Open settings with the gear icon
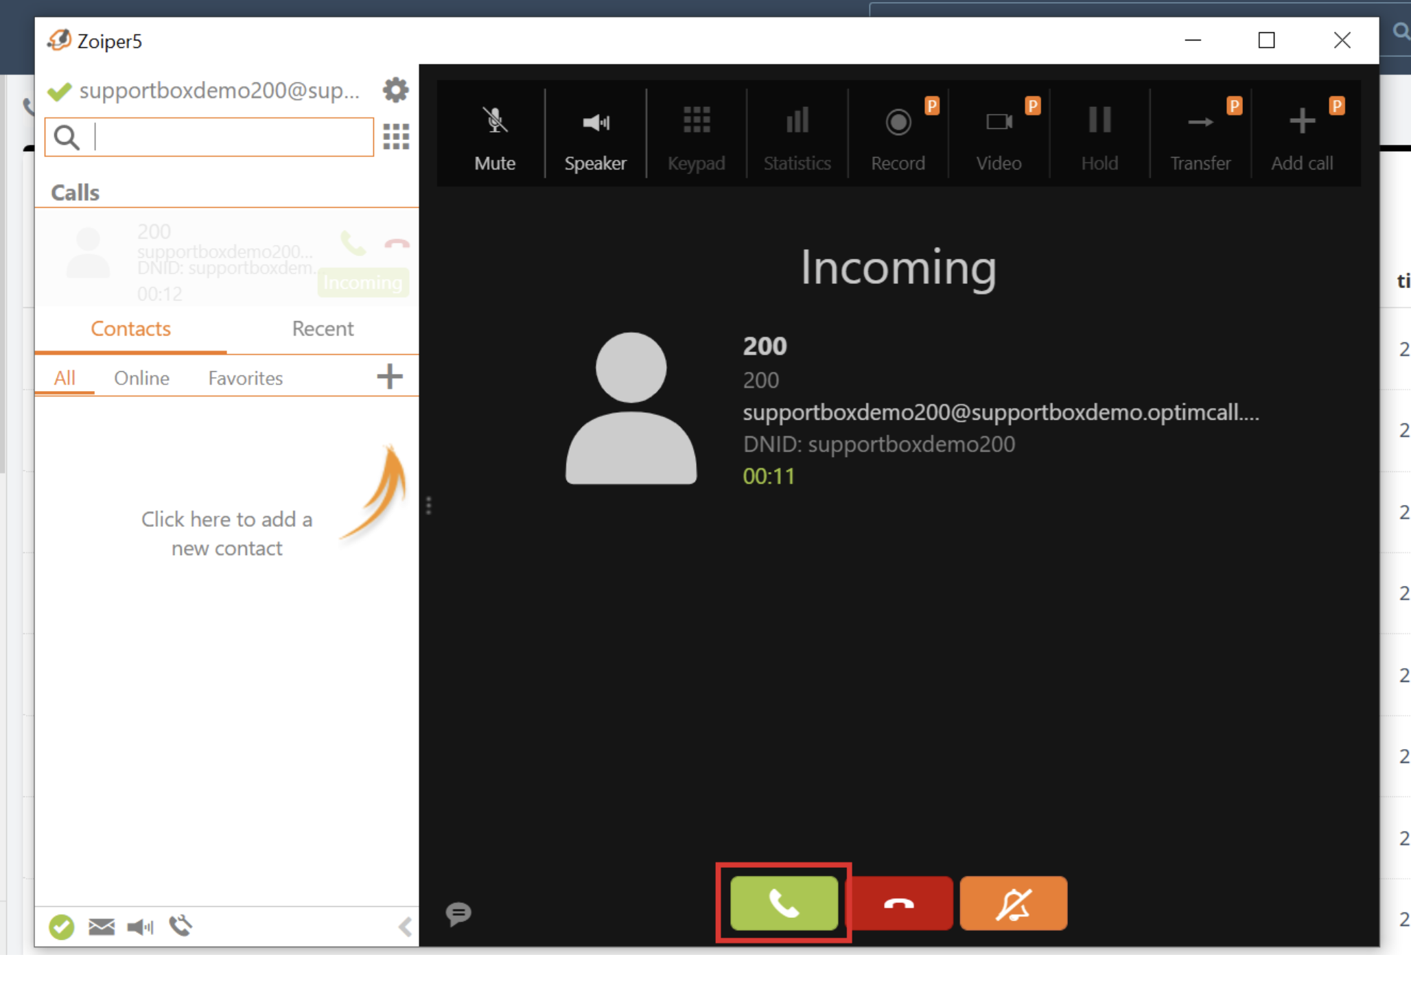The width and height of the screenshot is (1411, 992). click(395, 91)
